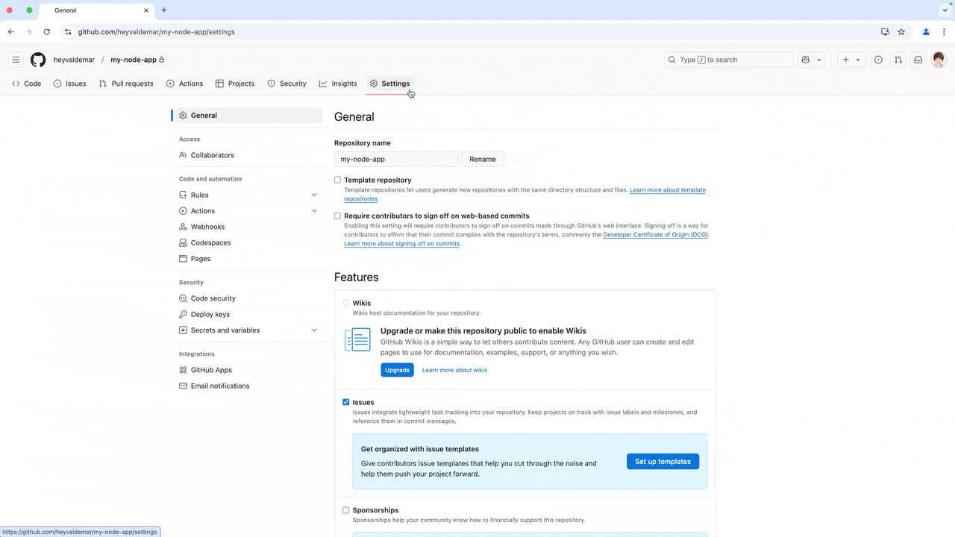Expand the Rules section chevron

pos(314,195)
